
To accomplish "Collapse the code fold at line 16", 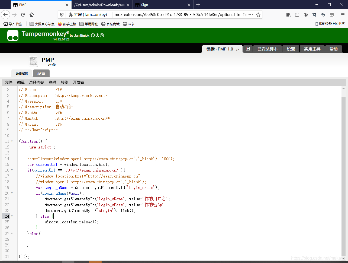I will [x=12, y=170].
